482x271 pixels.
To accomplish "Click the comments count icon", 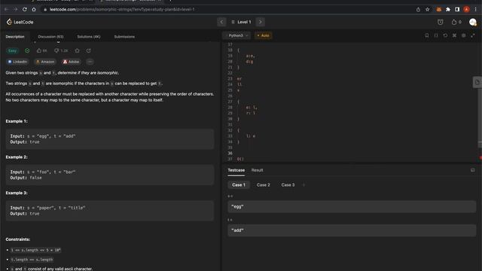I will click(61, 50).
